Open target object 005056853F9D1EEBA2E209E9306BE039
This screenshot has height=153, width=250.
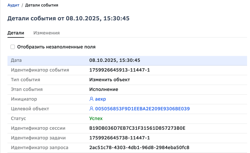(x=142, y=109)
